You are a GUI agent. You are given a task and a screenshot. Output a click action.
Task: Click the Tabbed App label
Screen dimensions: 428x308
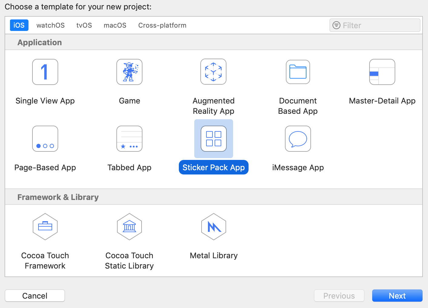click(x=129, y=168)
